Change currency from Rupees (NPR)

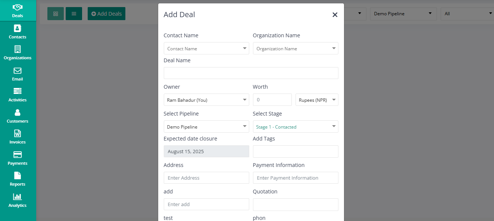tap(316, 100)
